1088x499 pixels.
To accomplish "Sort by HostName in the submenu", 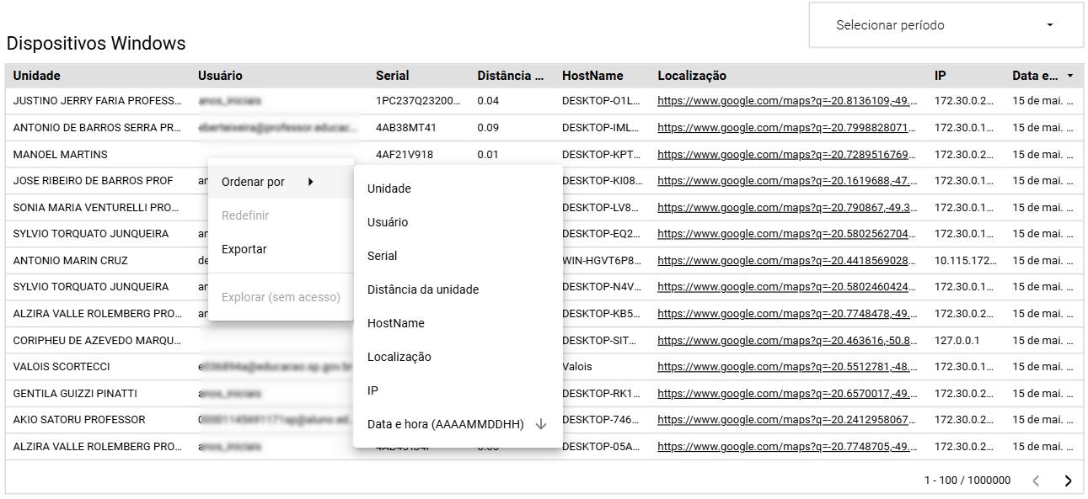I will (458, 323).
